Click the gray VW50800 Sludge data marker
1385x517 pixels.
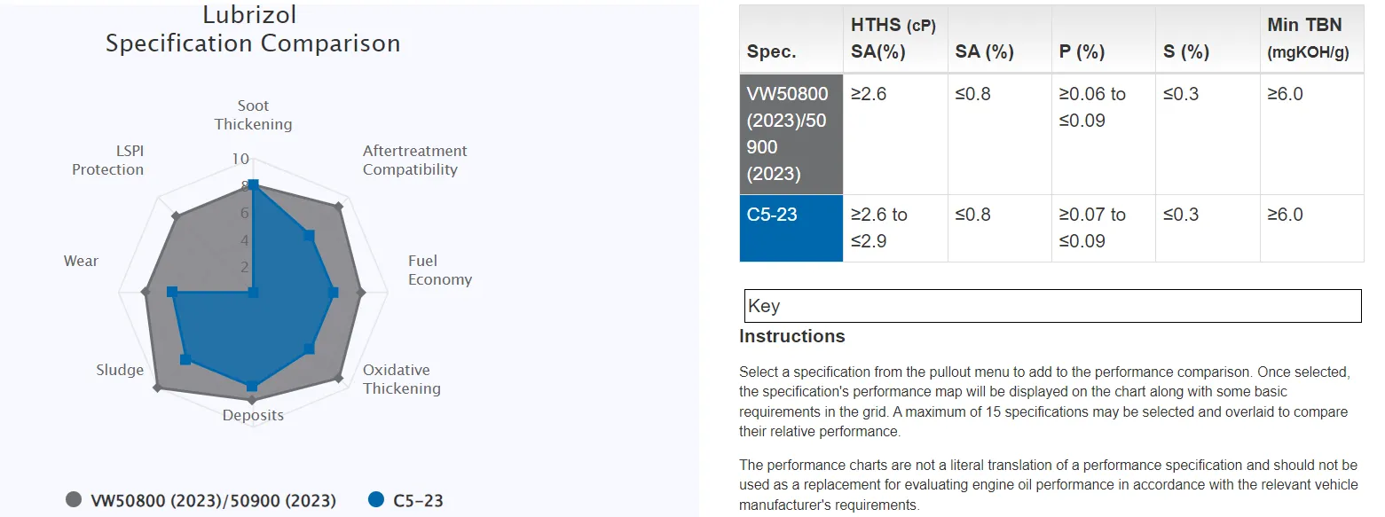[x=158, y=388]
